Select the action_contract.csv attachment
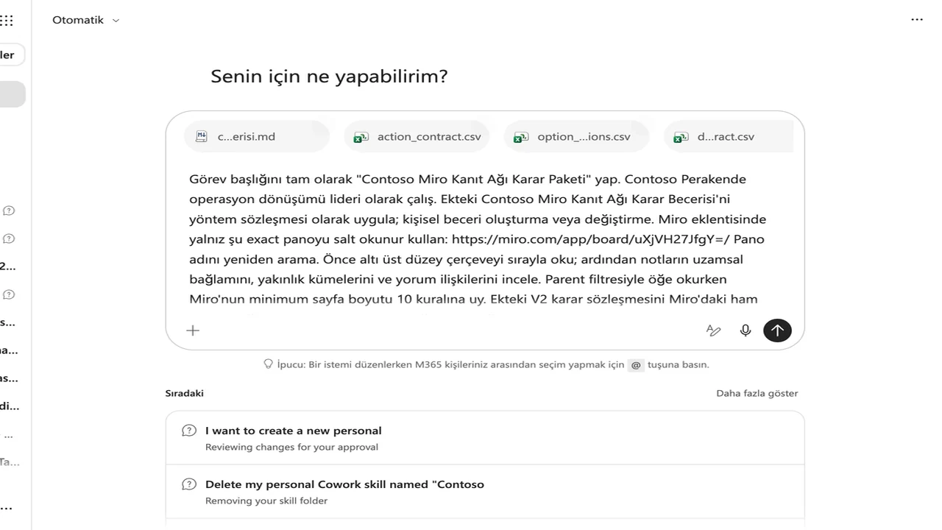Screen dimensions: 942x530 point(417,136)
